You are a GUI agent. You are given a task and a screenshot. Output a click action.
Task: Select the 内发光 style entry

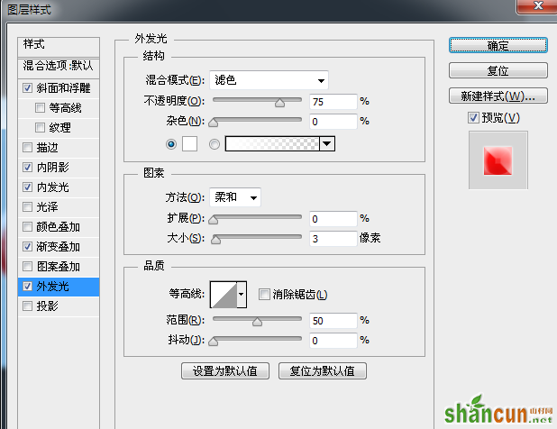click(x=53, y=187)
